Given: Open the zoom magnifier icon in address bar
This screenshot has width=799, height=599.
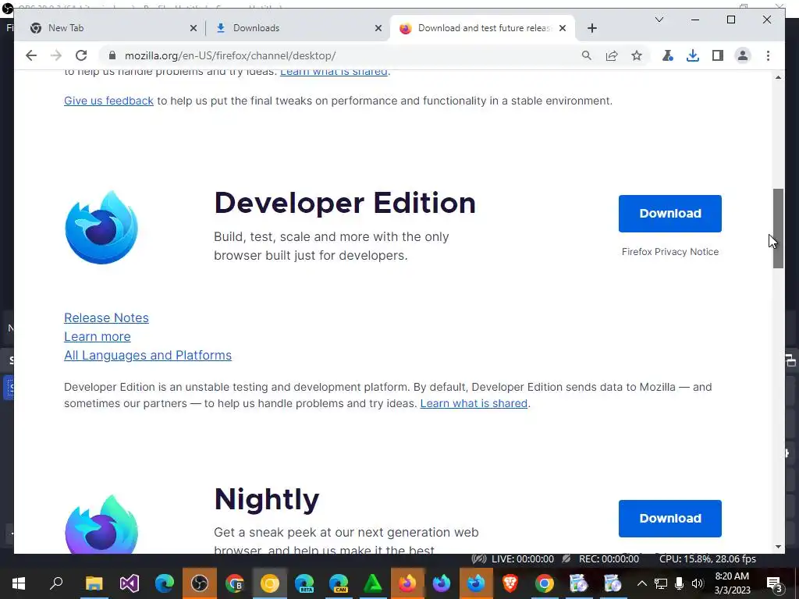Looking at the screenshot, I should [587, 55].
